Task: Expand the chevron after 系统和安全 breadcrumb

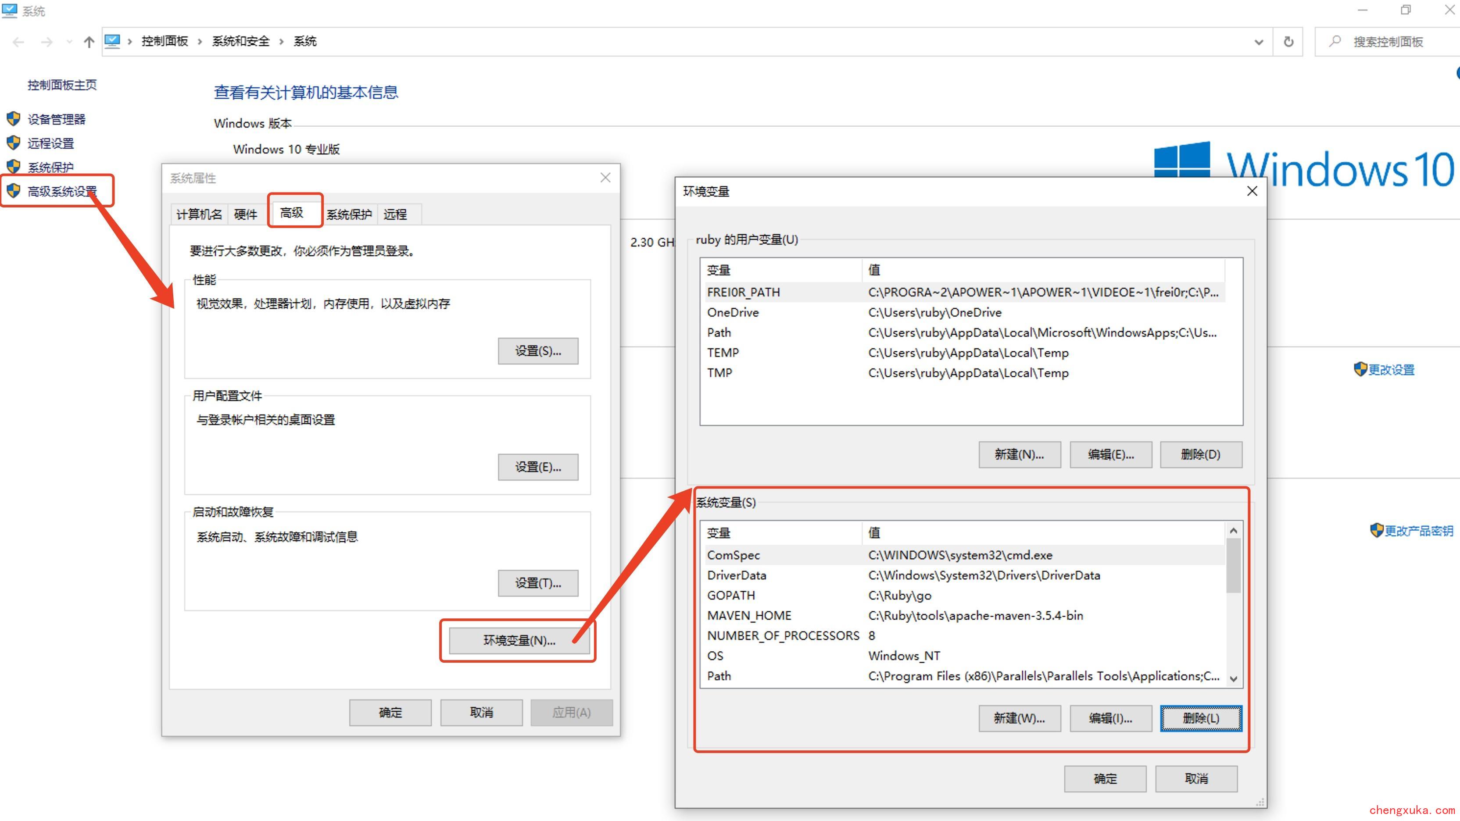Action: click(281, 41)
